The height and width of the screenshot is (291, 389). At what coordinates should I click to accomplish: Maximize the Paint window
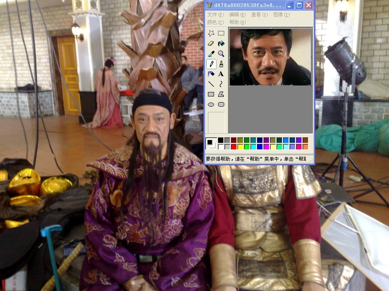pos(299,5)
